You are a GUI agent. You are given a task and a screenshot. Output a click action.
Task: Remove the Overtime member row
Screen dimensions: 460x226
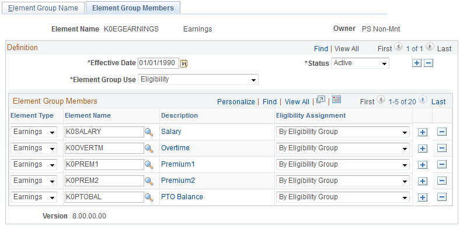click(x=442, y=148)
